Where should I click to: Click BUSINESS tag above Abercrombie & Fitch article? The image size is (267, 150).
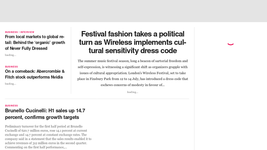[x=11, y=67]
